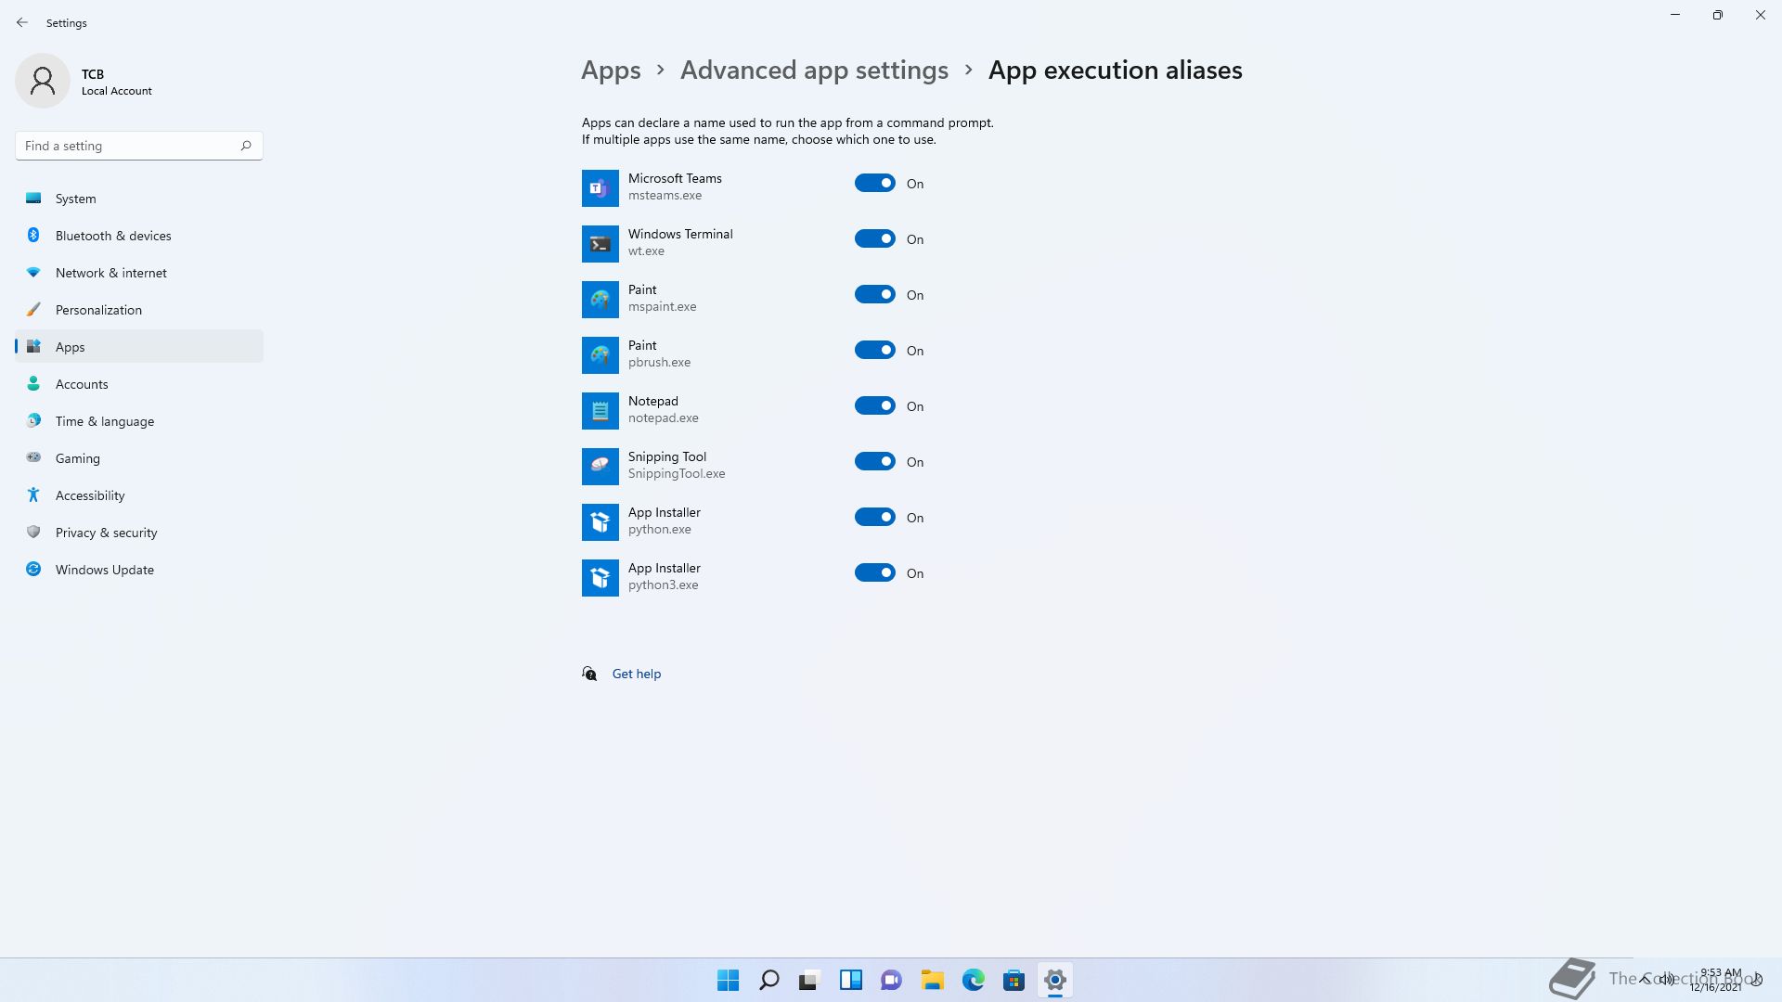Open Personalization settings

(139, 310)
